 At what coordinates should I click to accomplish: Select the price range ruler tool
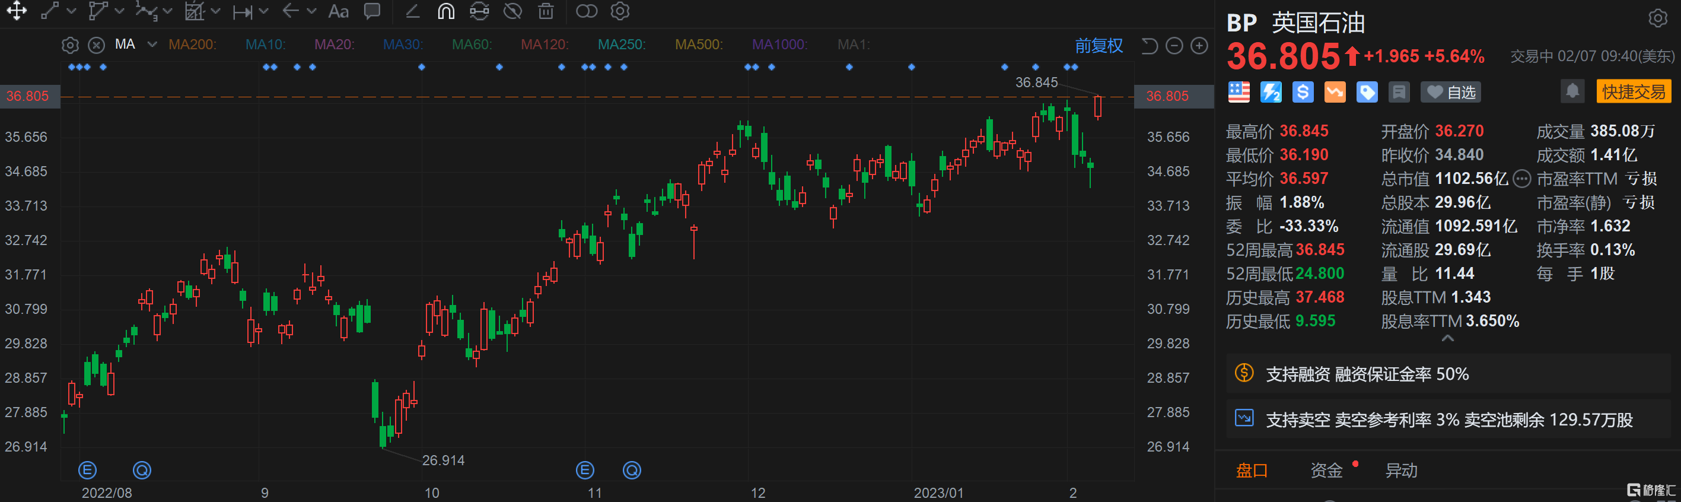coord(242,12)
